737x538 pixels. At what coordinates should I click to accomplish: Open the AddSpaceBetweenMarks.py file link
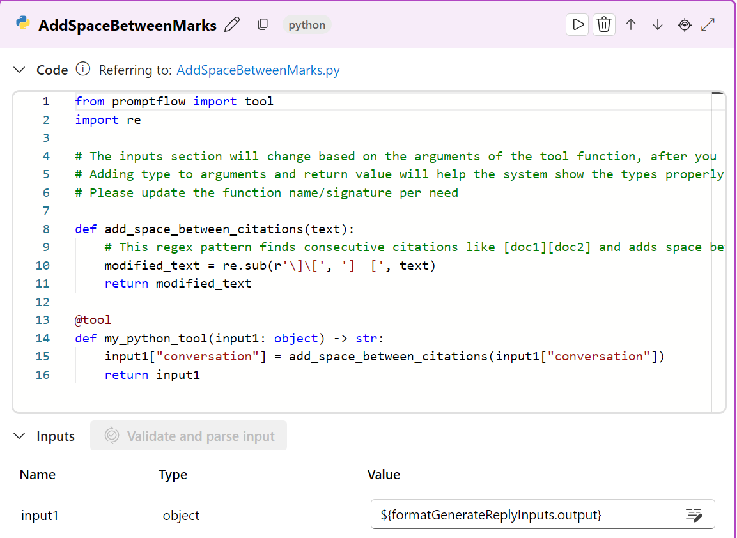258,70
